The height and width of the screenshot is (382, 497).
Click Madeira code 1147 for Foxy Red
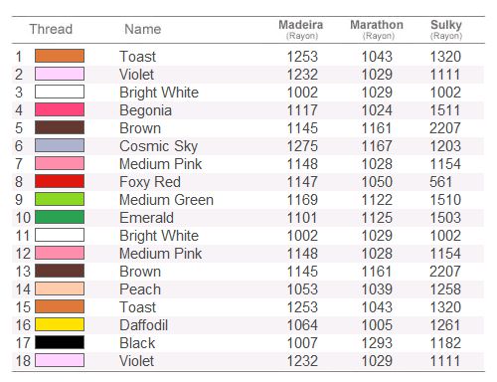click(302, 182)
